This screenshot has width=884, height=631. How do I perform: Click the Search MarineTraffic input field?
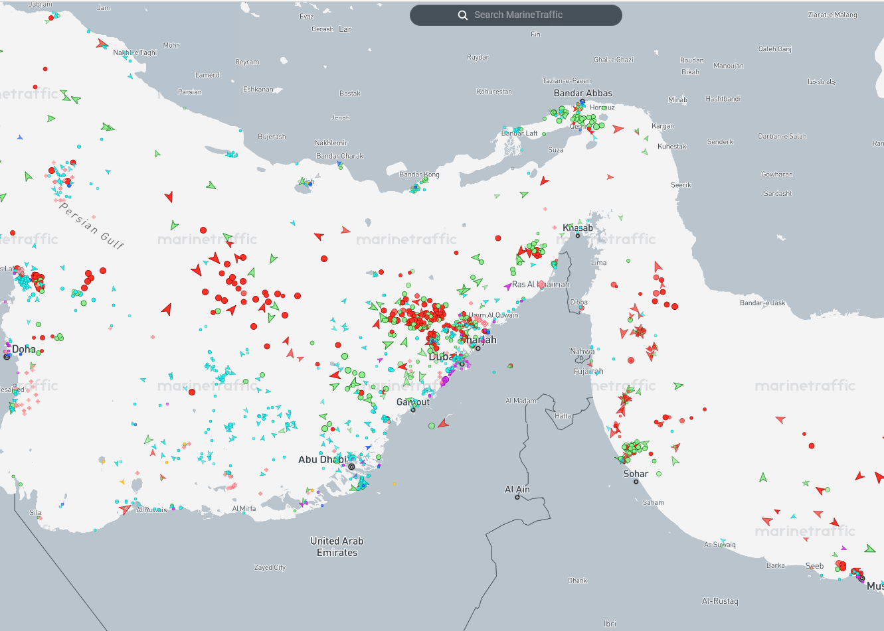pyautogui.click(x=516, y=15)
